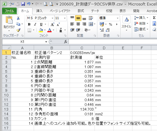Click the 挿入 cells button
The height and width of the screenshot is (131, 157).
click(x=141, y=18)
